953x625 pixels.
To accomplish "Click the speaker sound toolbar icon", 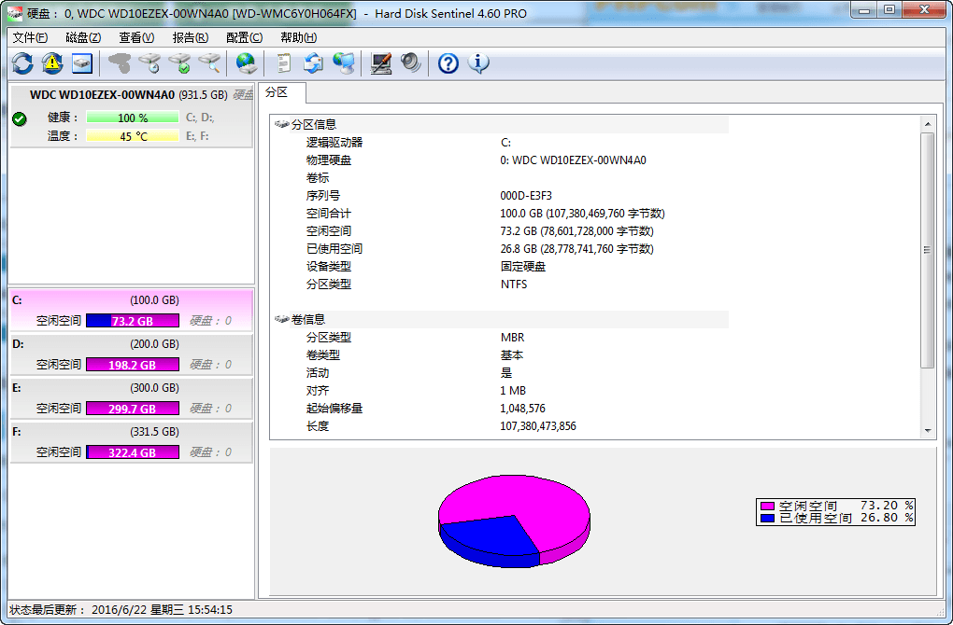I will (x=411, y=63).
